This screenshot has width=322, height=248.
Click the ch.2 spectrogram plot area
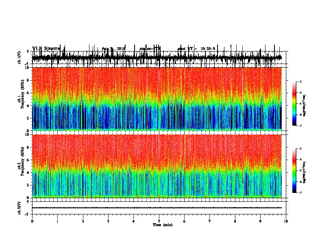157,166
